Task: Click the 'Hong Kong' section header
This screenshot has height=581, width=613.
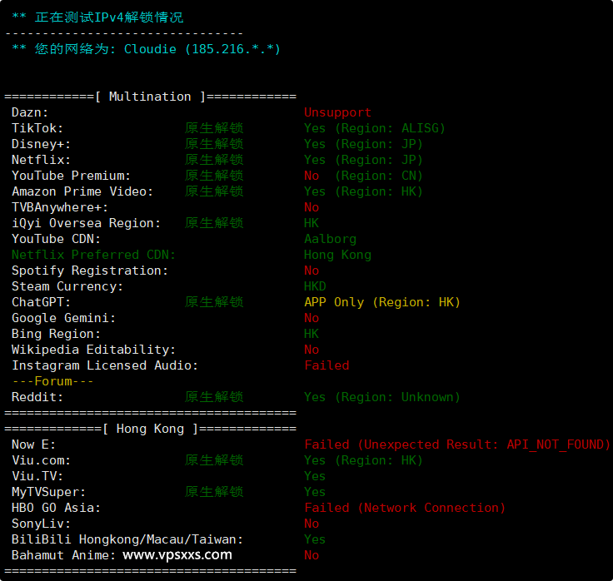Action: coord(150,429)
